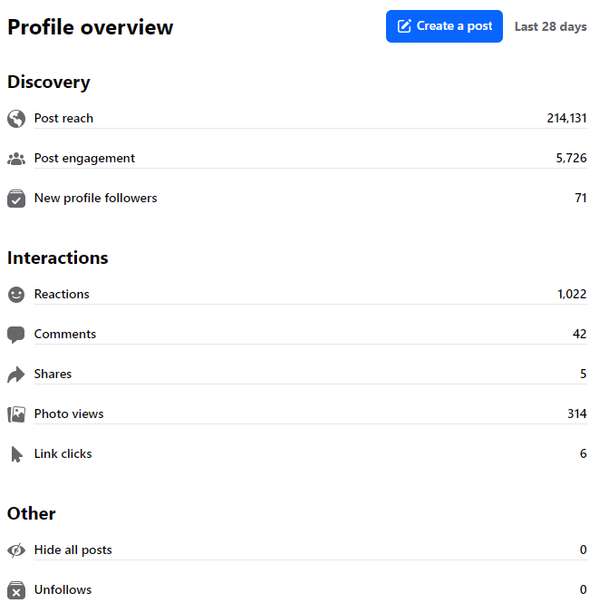Click the Profile overview heading
The image size is (599, 613).
[x=91, y=27]
